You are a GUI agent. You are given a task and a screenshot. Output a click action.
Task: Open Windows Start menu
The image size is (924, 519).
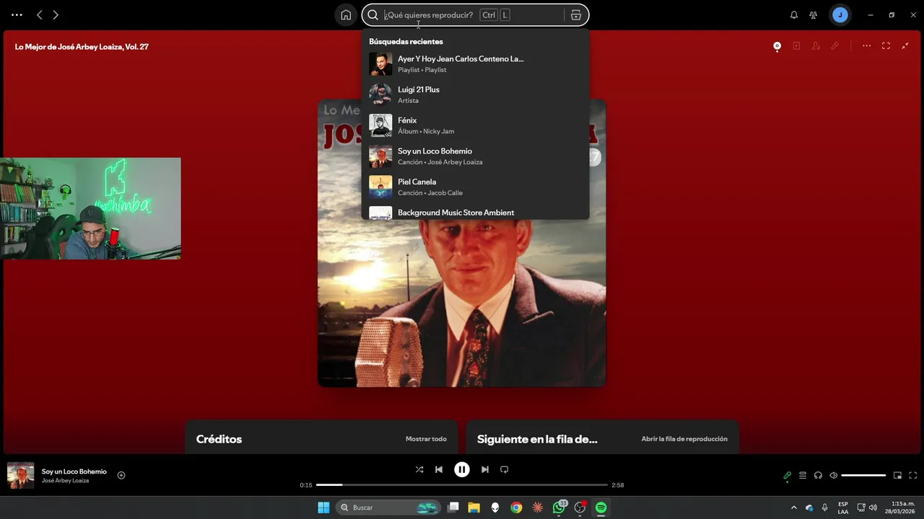click(323, 507)
